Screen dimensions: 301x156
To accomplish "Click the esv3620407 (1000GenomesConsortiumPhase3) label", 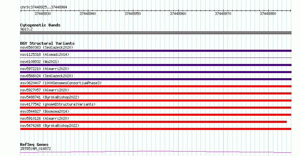I will pos(61,83).
